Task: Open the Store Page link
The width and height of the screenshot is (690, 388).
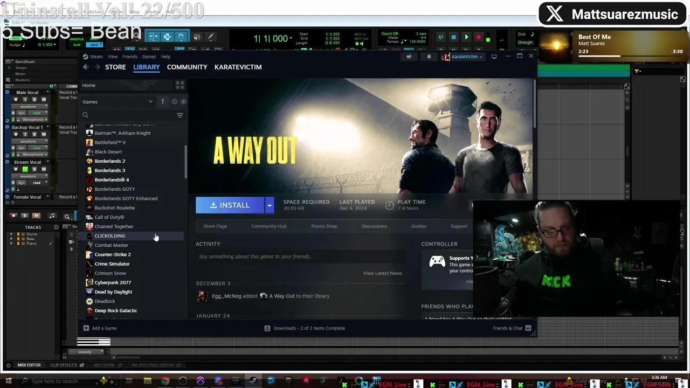Action: [215, 226]
